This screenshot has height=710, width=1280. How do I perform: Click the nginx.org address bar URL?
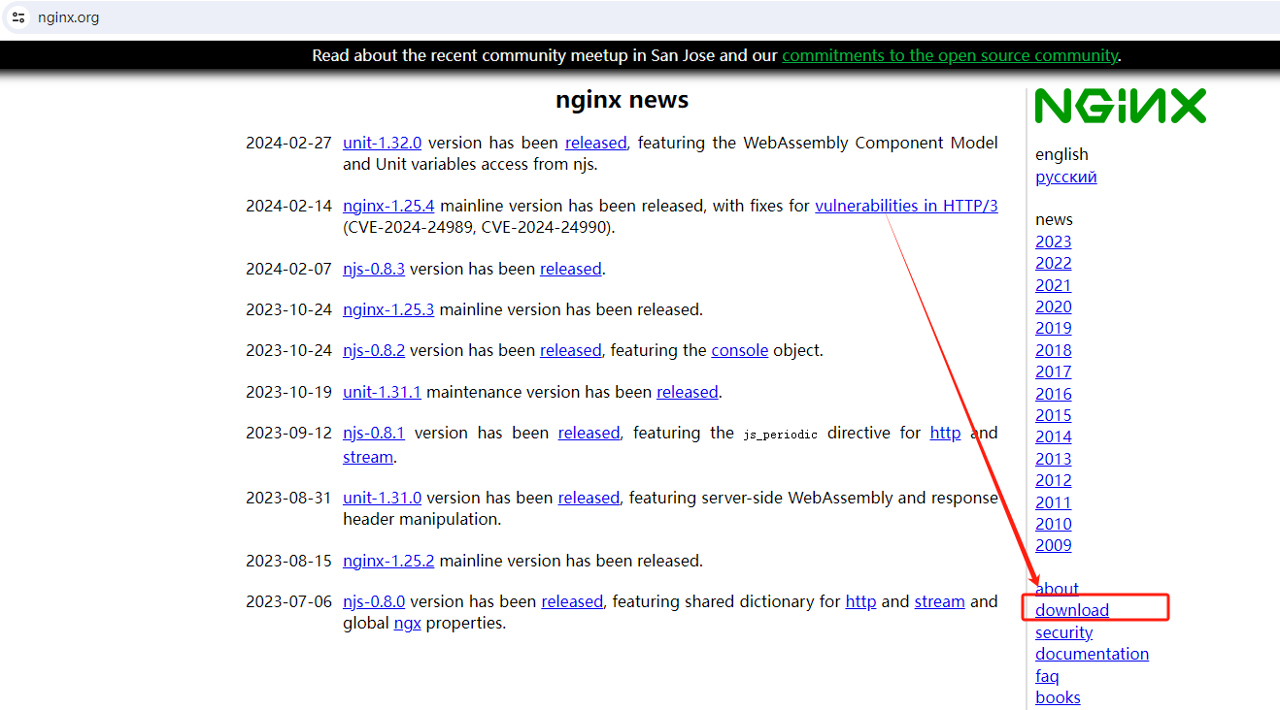[68, 17]
